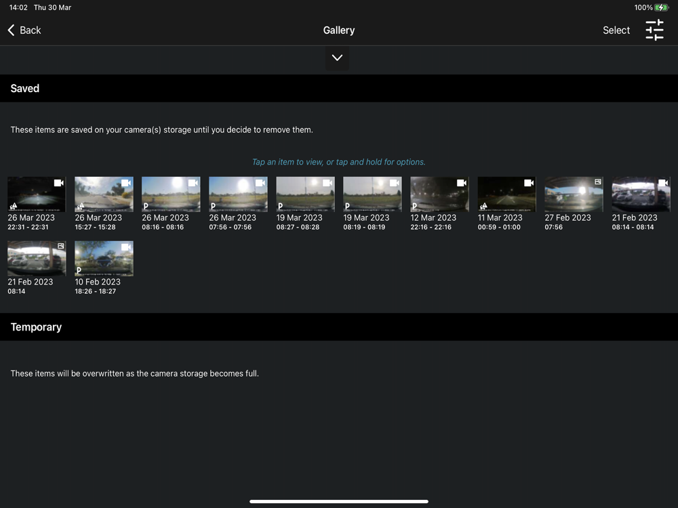Click the Gallery title text

(339, 30)
